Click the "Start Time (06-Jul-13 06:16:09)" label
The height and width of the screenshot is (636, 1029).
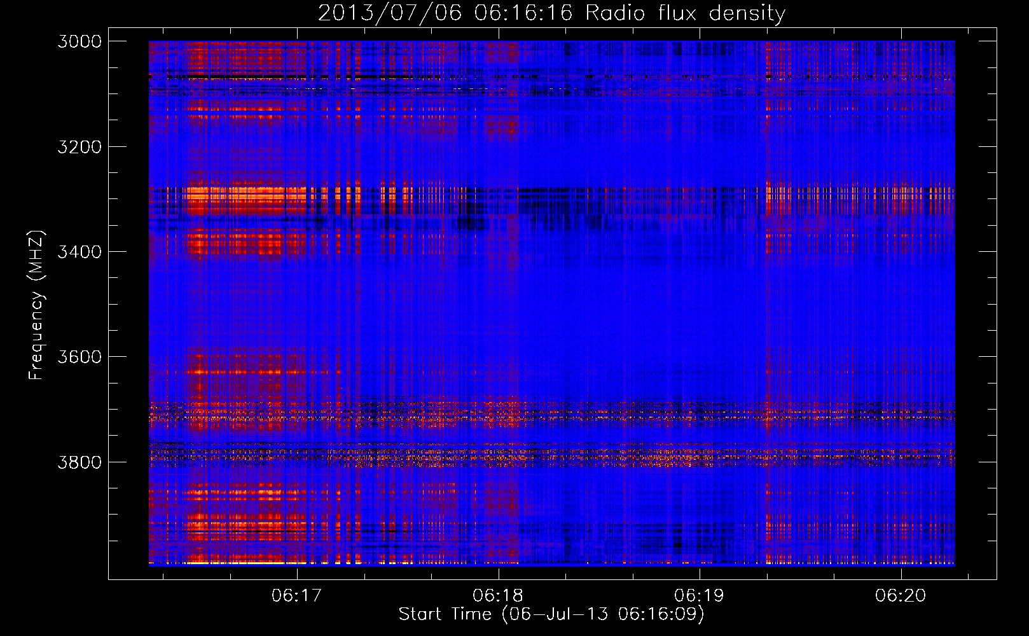[x=551, y=614]
